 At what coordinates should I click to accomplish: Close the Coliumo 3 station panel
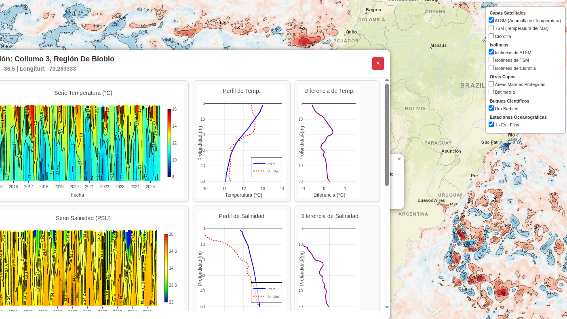click(x=378, y=63)
